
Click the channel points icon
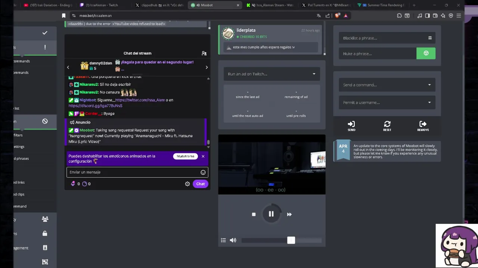pyautogui.click(x=84, y=184)
